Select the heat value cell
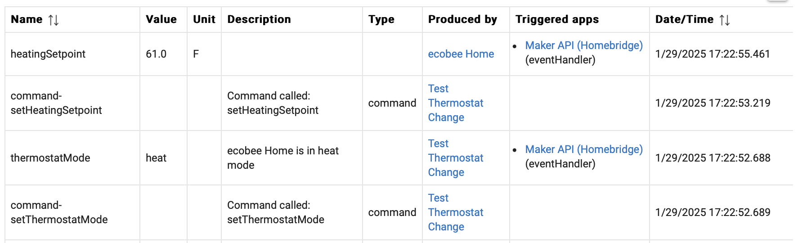This screenshot has height=243, width=798. click(x=164, y=158)
